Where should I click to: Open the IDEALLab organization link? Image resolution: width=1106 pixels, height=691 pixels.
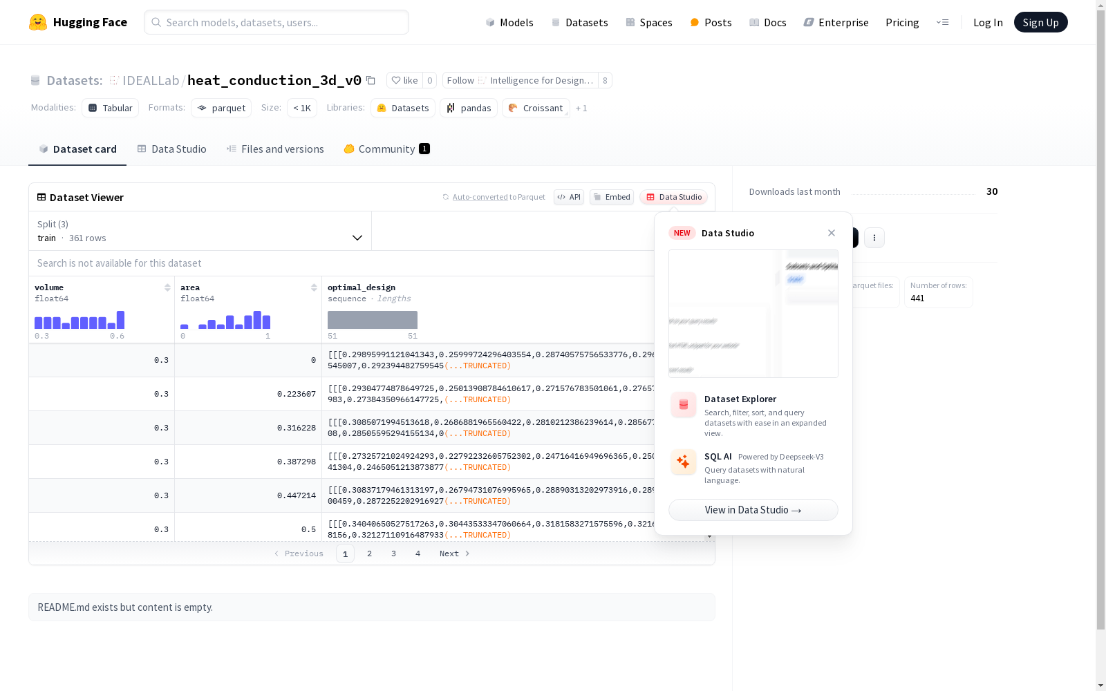pyautogui.click(x=151, y=80)
